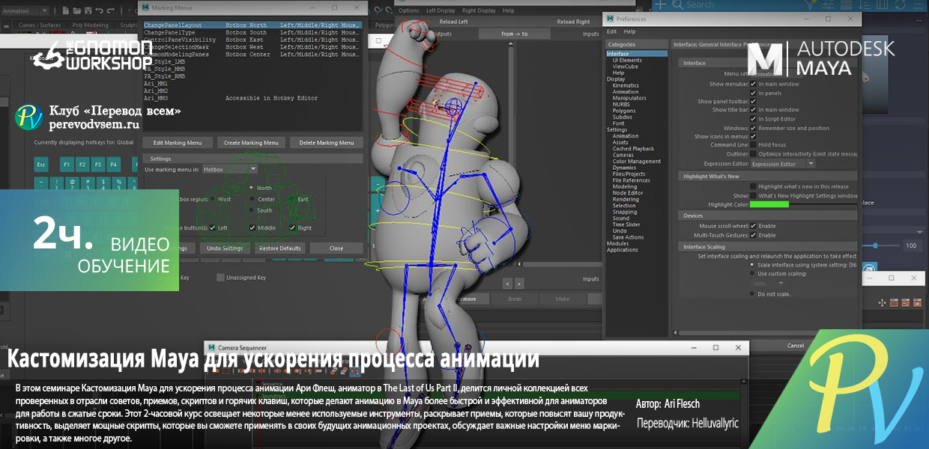Click Undo Settings button
929x449 pixels.
(x=224, y=248)
